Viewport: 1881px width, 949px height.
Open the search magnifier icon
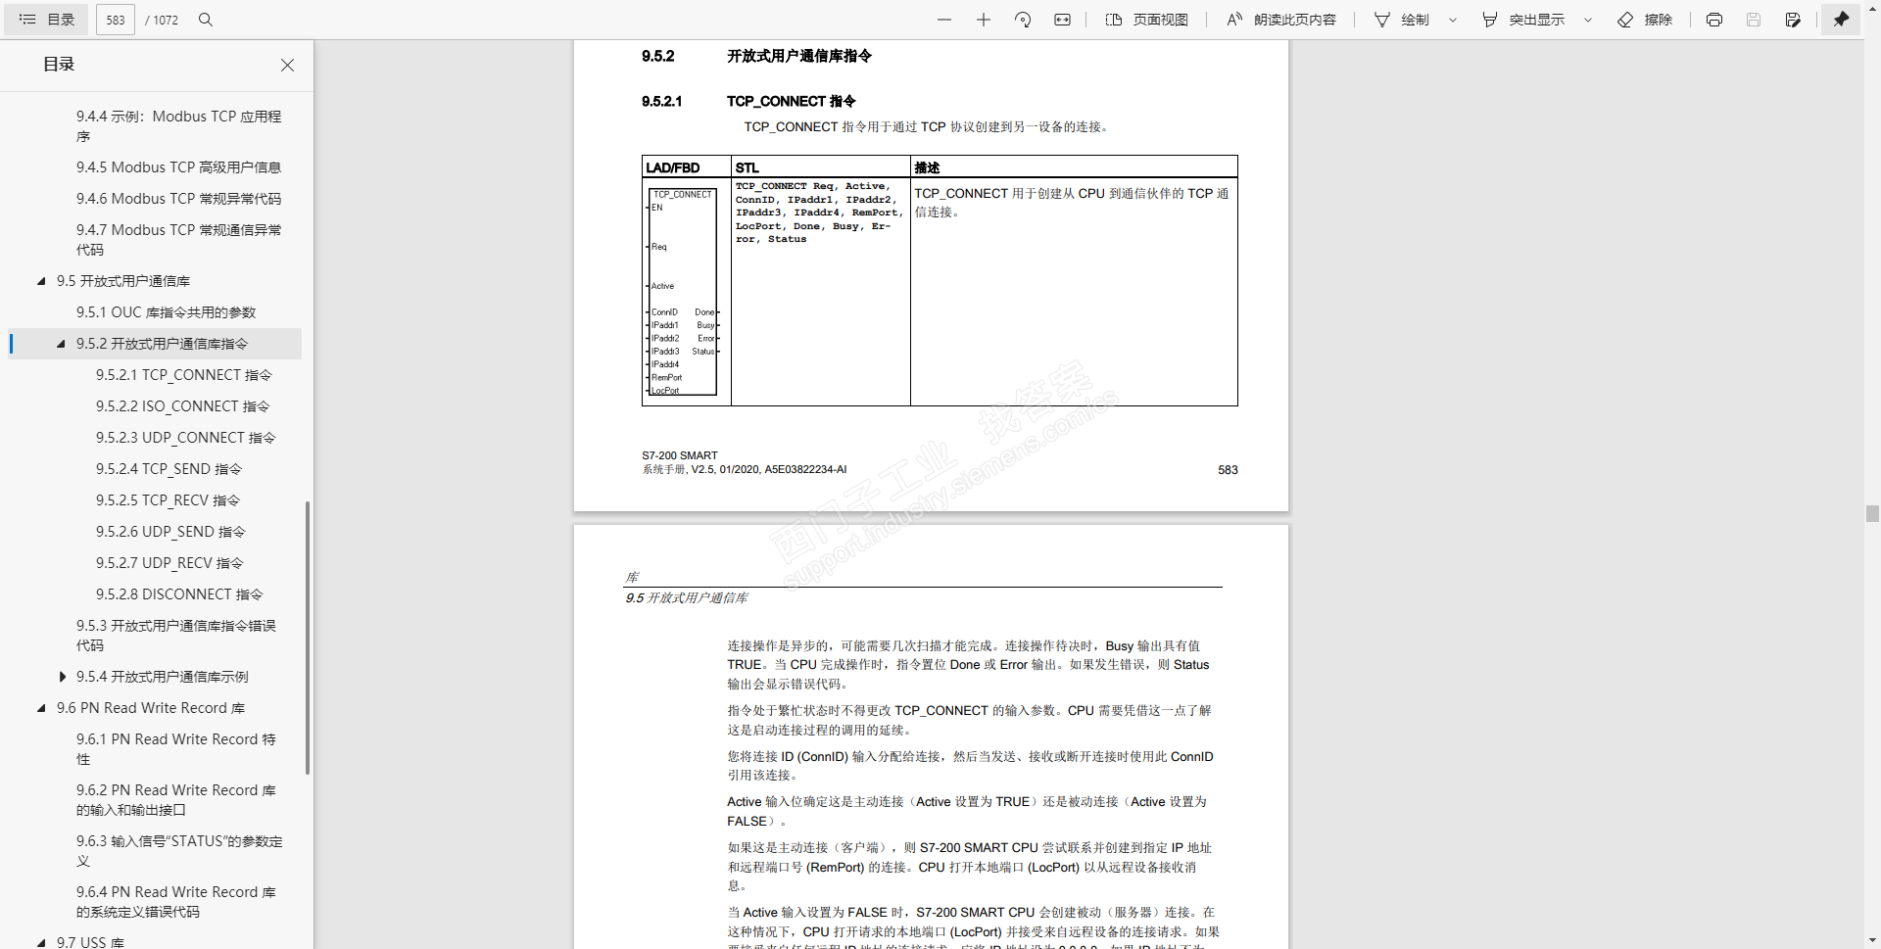click(x=206, y=20)
